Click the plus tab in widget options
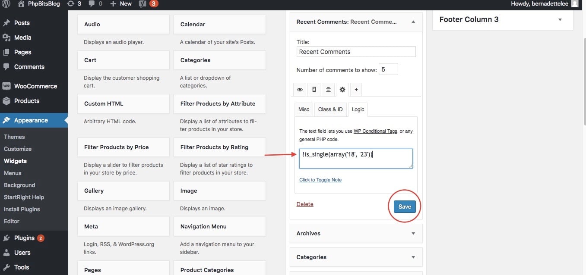Screen dimensions: 586x275 pyautogui.click(x=356, y=89)
